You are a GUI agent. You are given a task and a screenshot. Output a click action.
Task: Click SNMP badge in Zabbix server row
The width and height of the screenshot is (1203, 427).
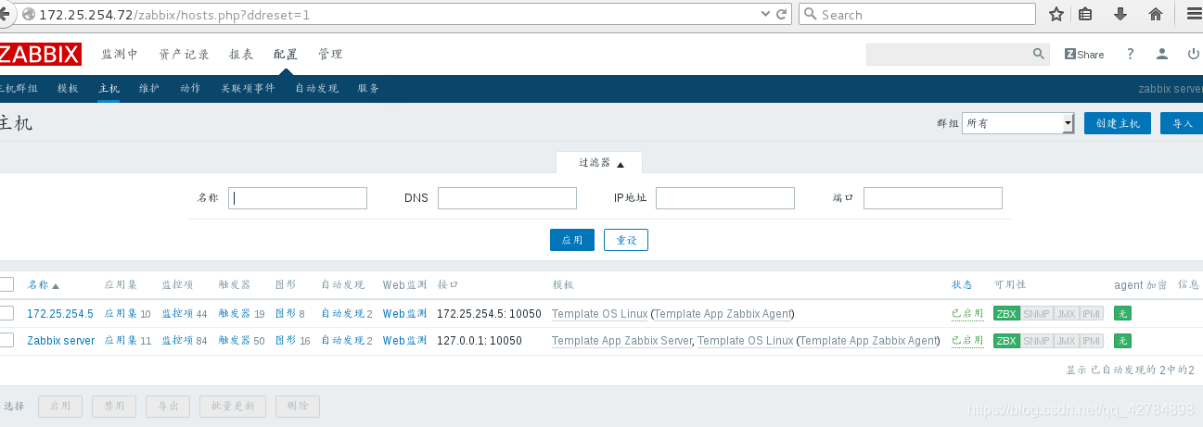[x=1036, y=341]
